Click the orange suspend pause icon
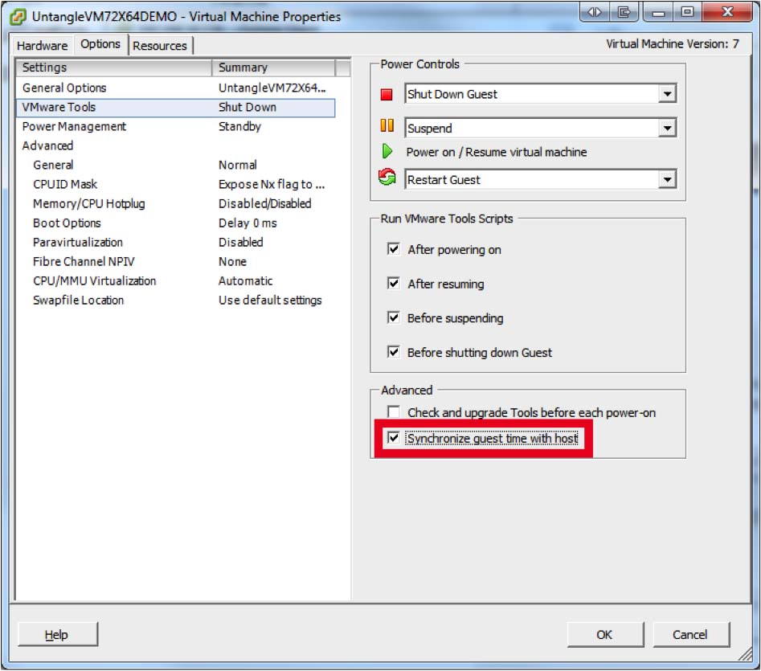Image resolution: width=761 pixels, height=671 pixels. coord(387,125)
